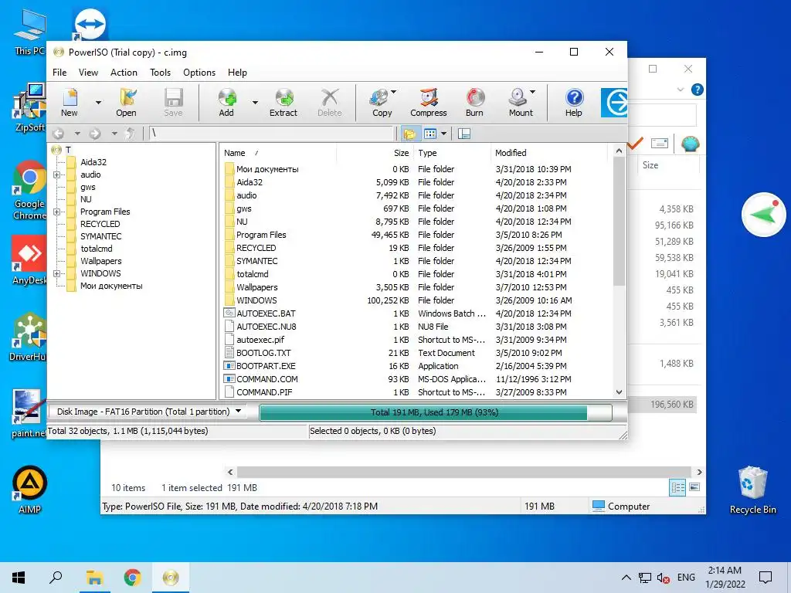The width and height of the screenshot is (791, 593).
Task: Open AIMP desktop shortcut
Action: click(30, 489)
